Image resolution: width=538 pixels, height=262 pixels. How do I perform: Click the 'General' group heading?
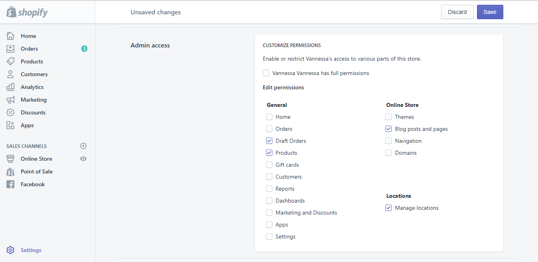pos(277,105)
